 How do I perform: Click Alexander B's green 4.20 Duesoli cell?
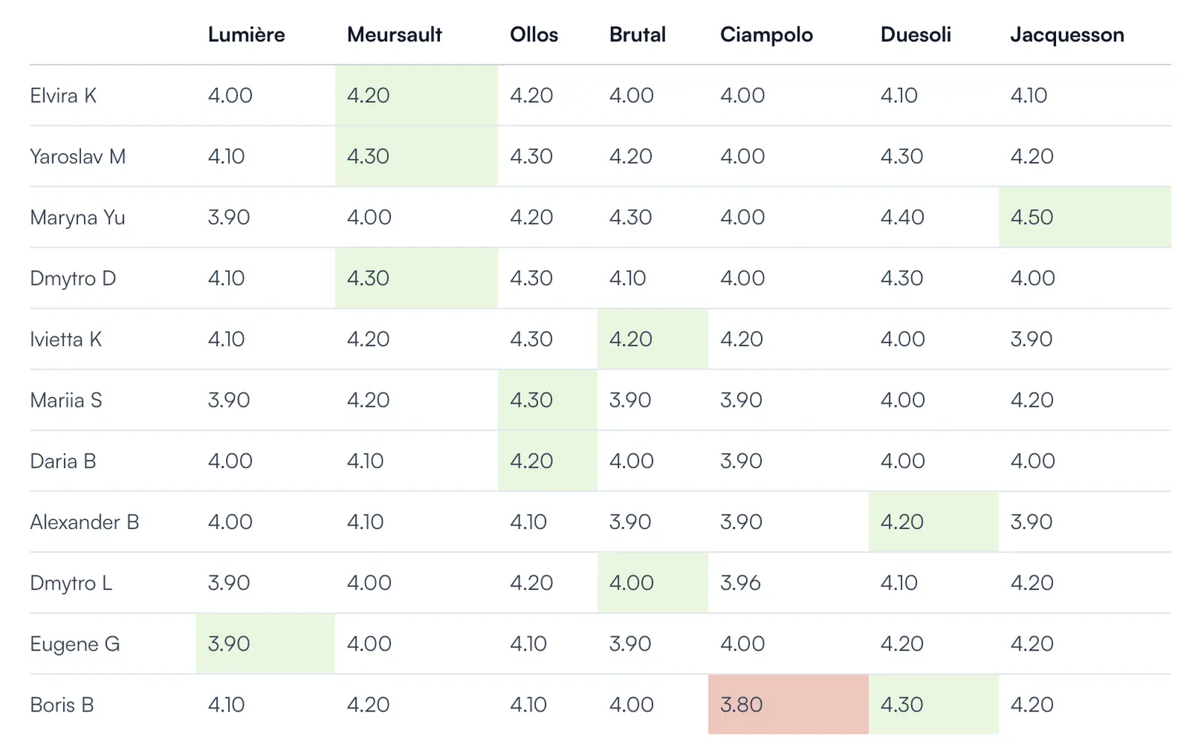pyautogui.click(x=933, y=522)
